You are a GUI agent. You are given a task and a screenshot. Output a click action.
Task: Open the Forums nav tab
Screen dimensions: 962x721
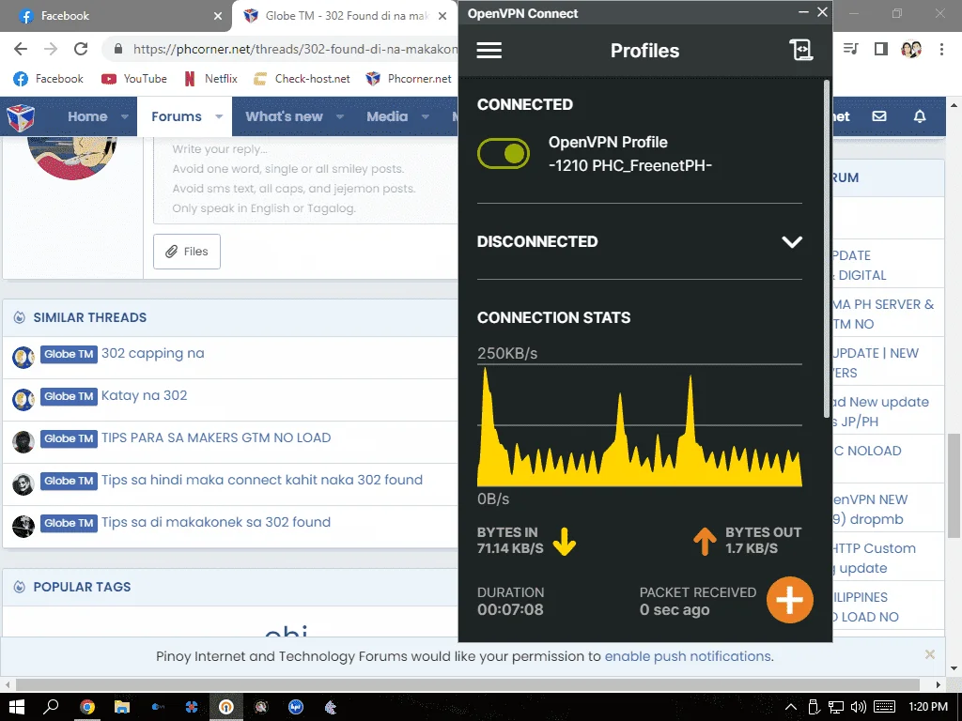[x=177, y=116]
